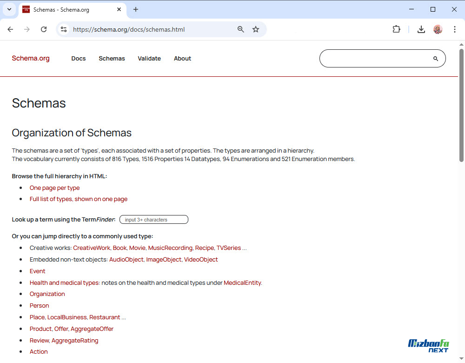Open the ImageObject type link
This screenshot has width=465, height=363.
(x=164, y=259)
